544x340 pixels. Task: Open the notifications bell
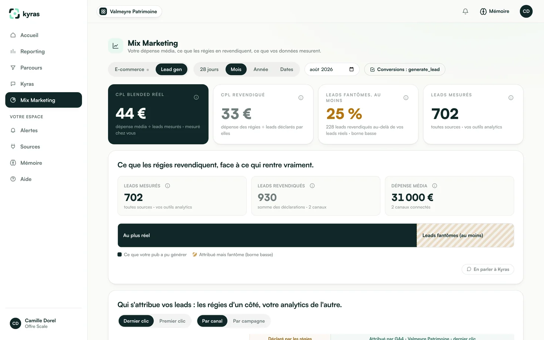coord(465,11)
